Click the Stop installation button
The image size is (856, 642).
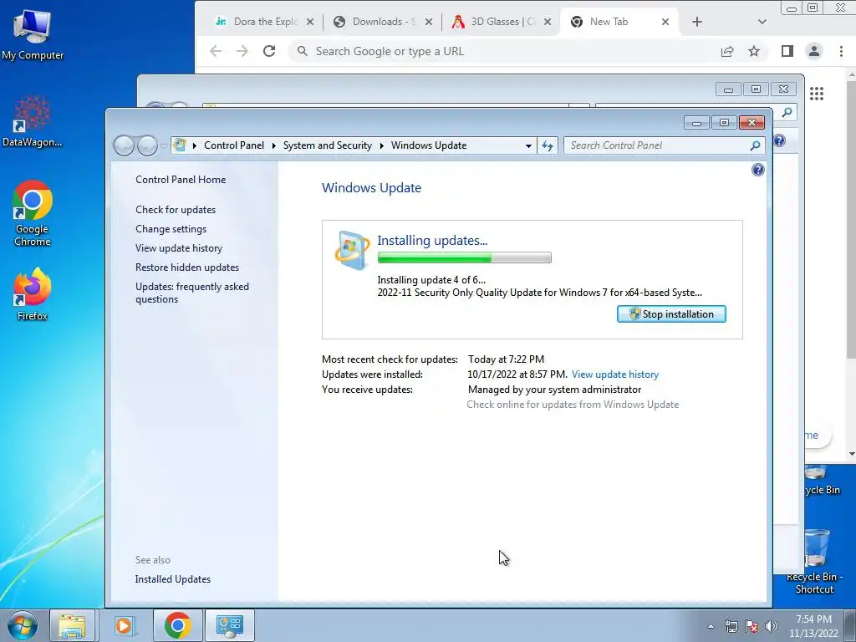click(x=671, y=314)
